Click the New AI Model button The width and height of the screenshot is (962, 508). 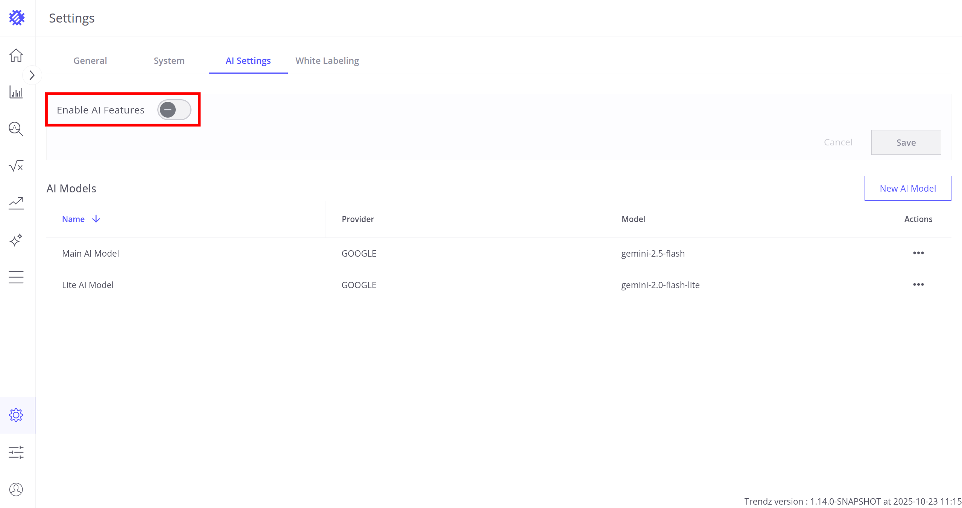point(907,188)
